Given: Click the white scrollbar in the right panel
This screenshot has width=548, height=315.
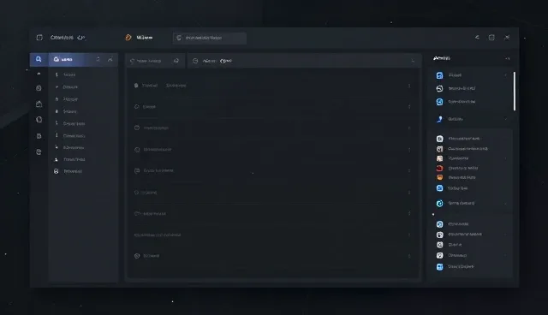Looking at the screenshot, I should click(x=514, y=91).
